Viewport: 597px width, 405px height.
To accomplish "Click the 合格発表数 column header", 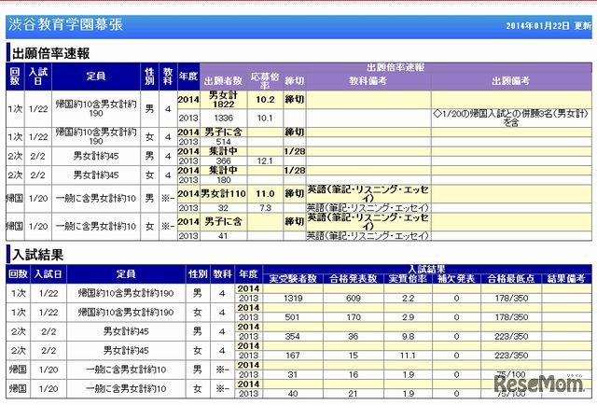I will click(354, 279).
